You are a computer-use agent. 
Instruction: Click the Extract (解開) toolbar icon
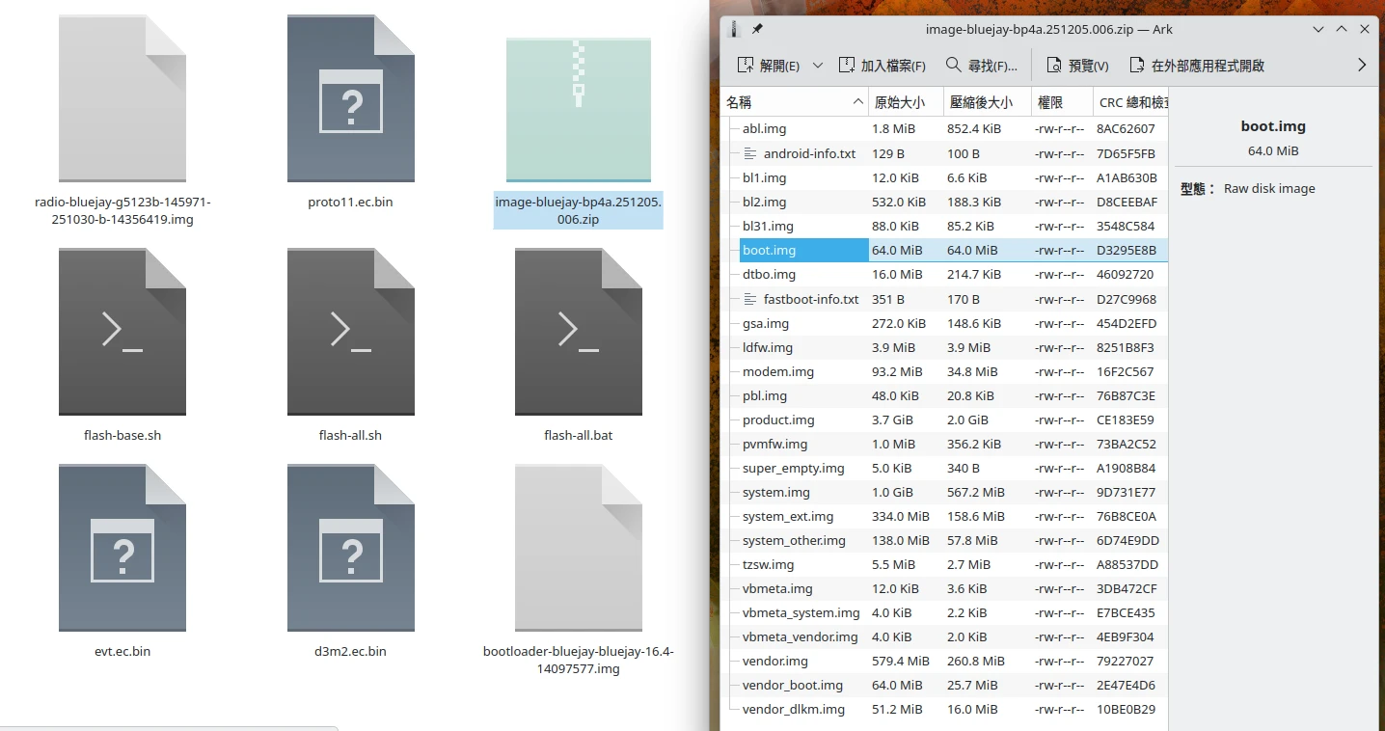(x=746, y=66)
